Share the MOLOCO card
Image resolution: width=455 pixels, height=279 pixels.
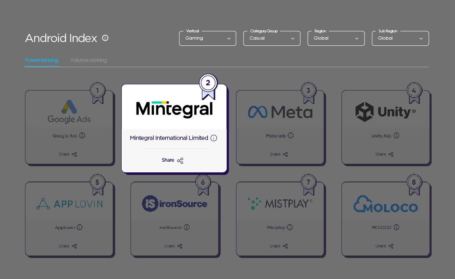click(384, 246)
